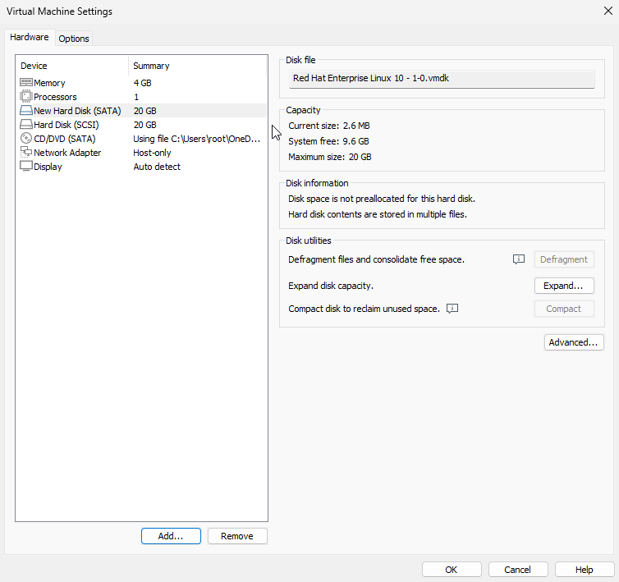
Task: Switch to the Options tab
Action: tap(74, 39)
